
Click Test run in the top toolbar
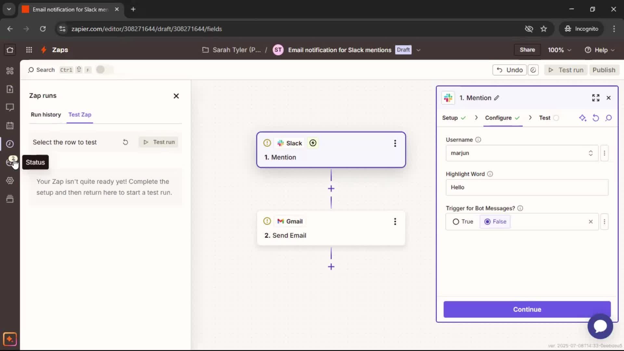coord(566,70)
